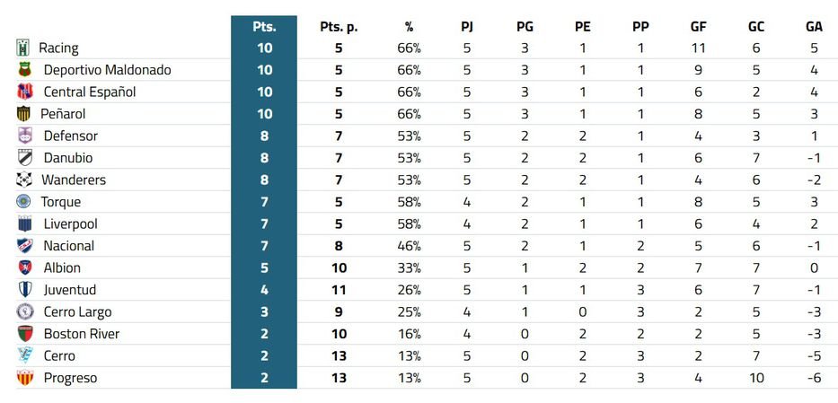Click the Danubio club crest icon
This screenshot has width=838, height=403.
tap(24, 158)
